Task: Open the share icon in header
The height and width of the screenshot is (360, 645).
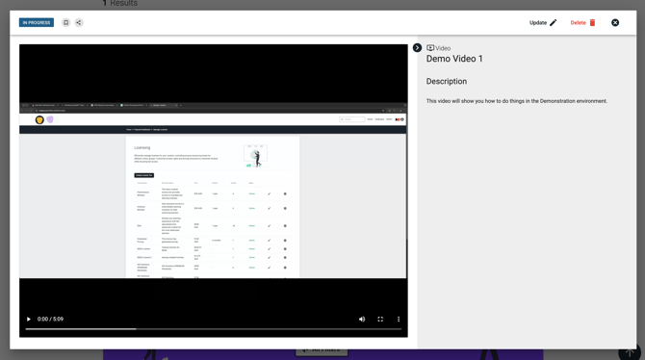Action: tap(79, 23)
